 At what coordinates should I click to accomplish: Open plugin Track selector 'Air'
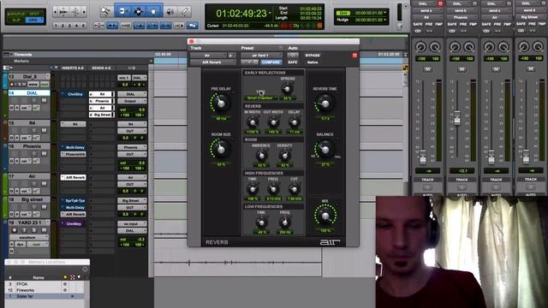pyautogui.click(x=209, y=55)
